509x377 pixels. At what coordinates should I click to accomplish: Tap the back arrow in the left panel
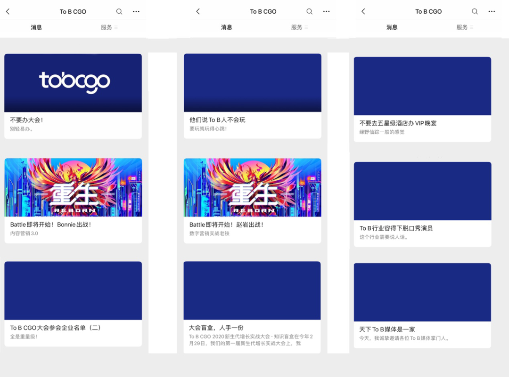click(x=8, y=11)
